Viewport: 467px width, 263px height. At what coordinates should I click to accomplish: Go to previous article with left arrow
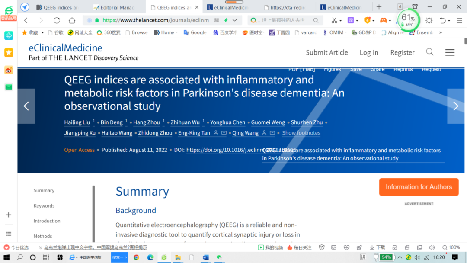pos(26,106)
